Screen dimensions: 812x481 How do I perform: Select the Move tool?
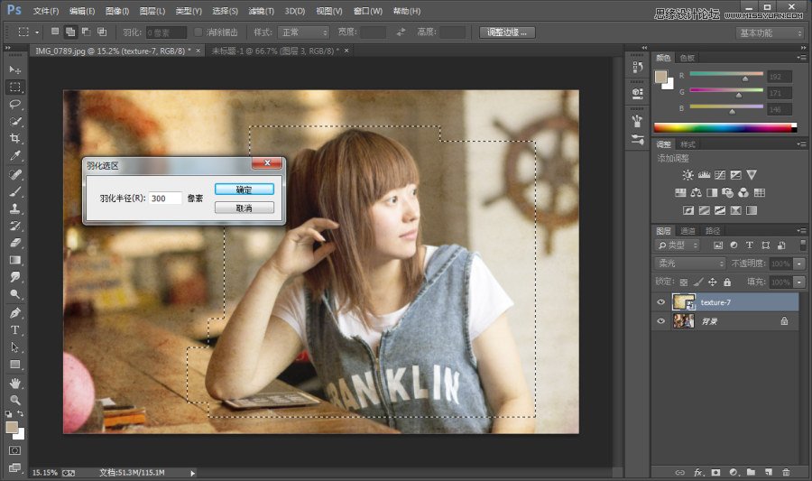tap(14, 69)
